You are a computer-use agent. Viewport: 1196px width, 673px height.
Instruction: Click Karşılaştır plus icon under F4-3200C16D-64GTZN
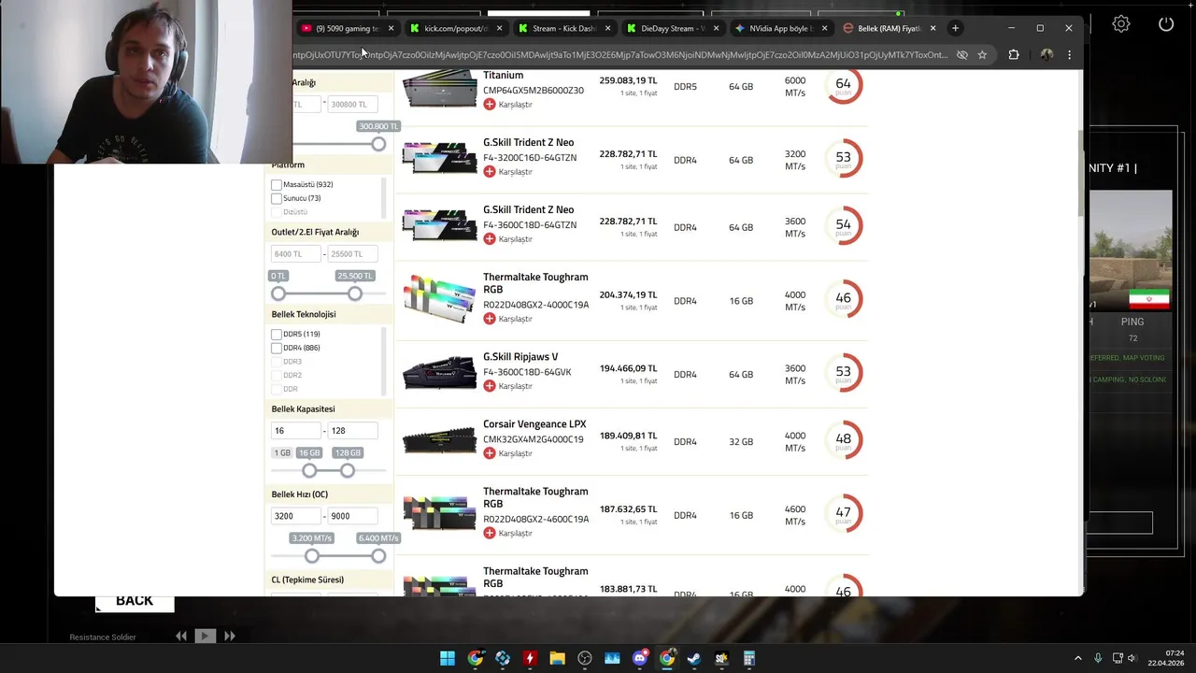(490, 172)
